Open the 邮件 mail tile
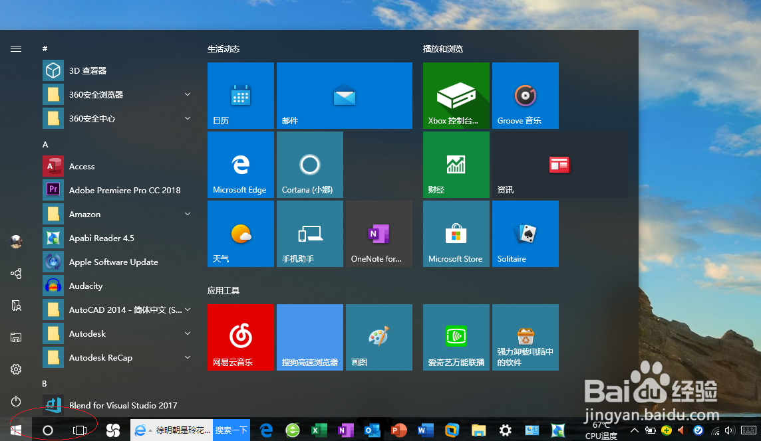Image resolution: width=761 pixels, height=441 pixels. tap(345, 96)
